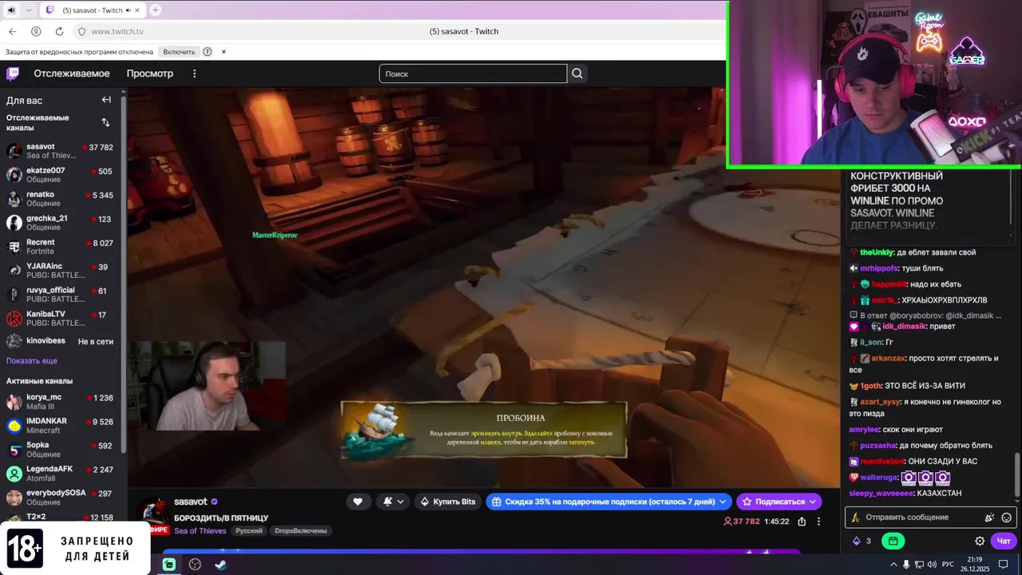1022x575 pixels.
Task: Click the Показать еще link
Action: (32, 361)
